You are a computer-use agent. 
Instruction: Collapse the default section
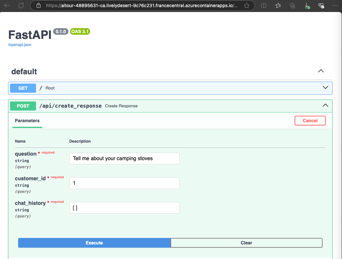pyautogui.click(x=321, y=71)
